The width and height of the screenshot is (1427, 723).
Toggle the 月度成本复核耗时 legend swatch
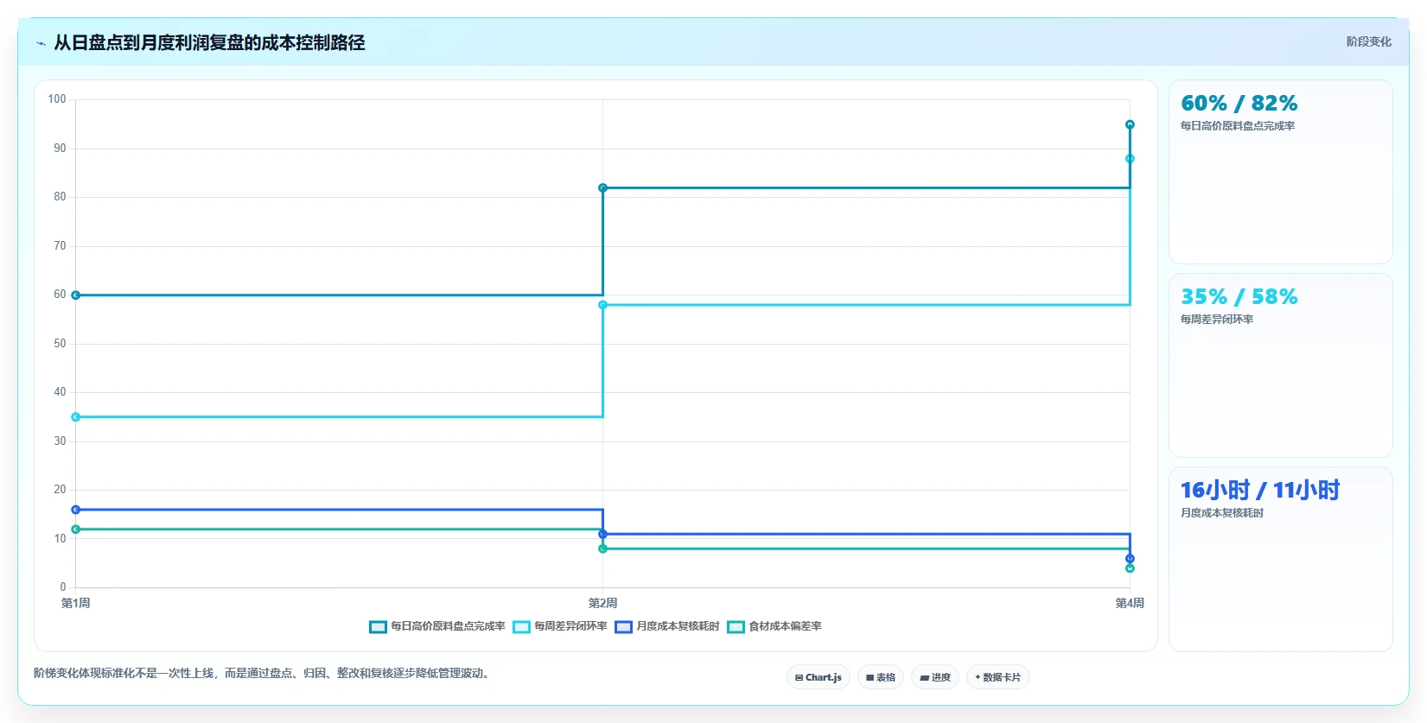(624, 627)
